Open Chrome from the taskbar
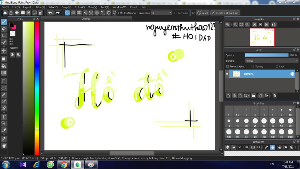 point(64,165)
